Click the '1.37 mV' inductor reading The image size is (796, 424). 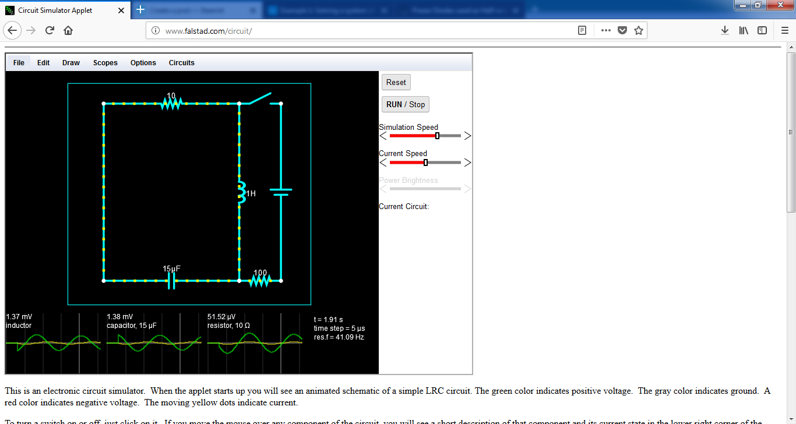(x=19, y=317)
